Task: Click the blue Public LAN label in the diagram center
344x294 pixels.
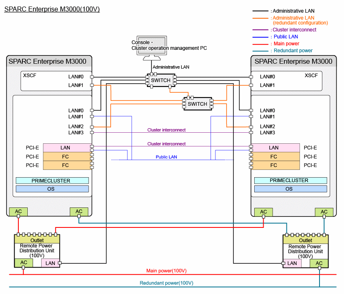Action: click(166, 157)
